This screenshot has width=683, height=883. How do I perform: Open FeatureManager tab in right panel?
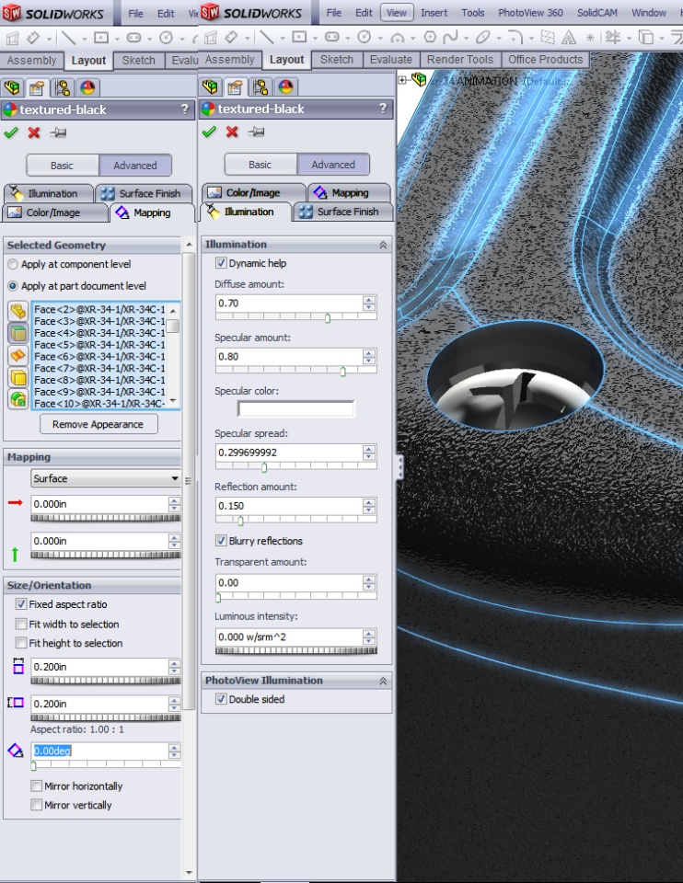click(x=210, y=86)
